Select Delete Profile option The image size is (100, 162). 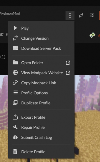coord(41,152)
